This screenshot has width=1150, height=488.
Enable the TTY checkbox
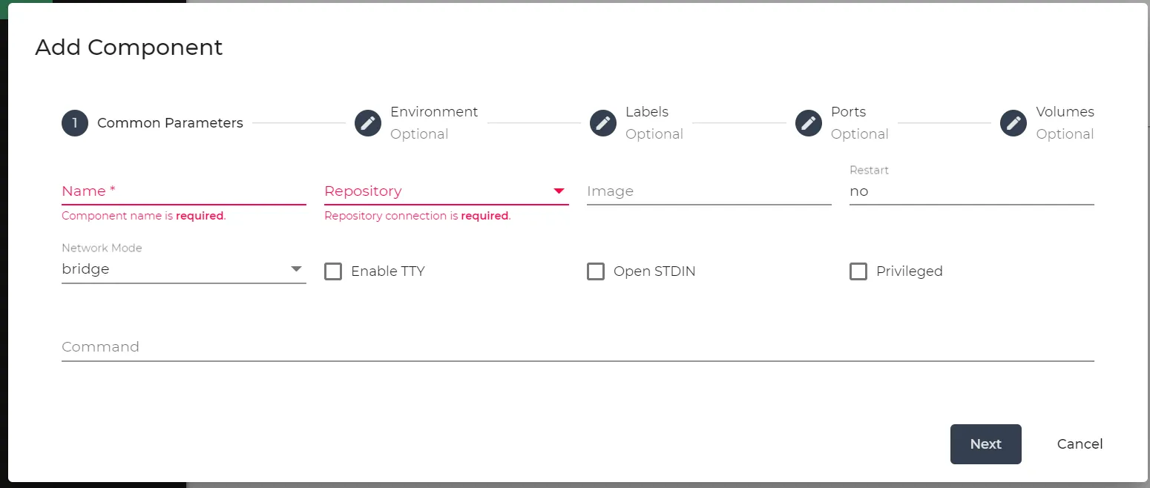pyautogui.click(x=333, y=271)
